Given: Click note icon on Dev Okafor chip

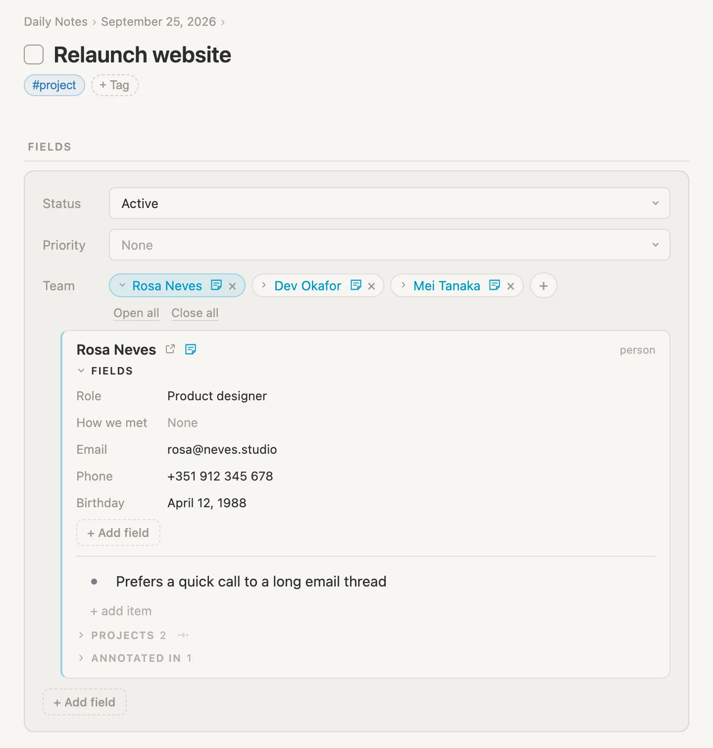Looking at the screenshot, I should click(x=356, y=285).
